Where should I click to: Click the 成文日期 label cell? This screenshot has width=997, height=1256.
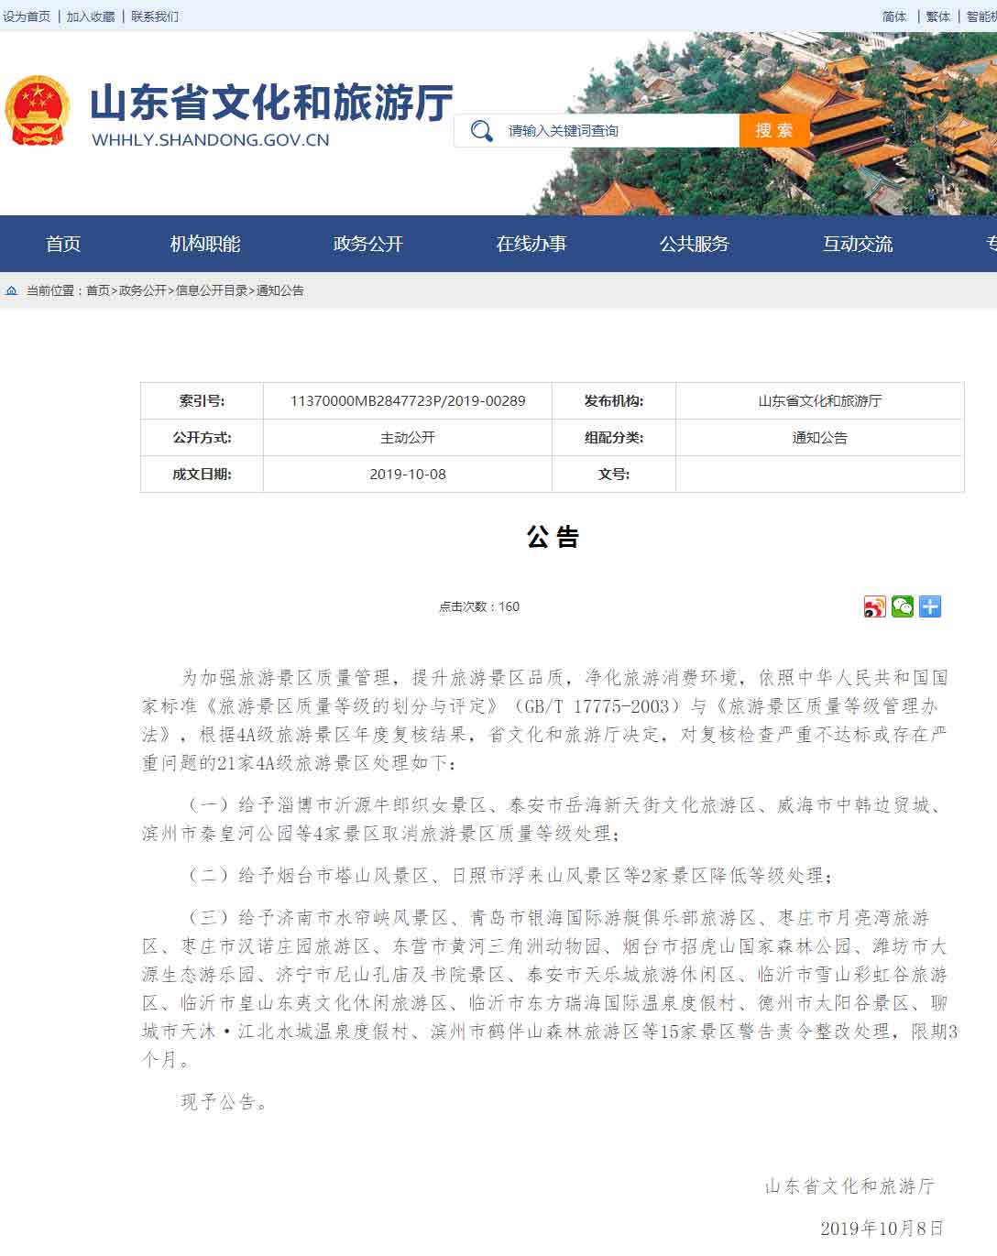click(202, 474)
